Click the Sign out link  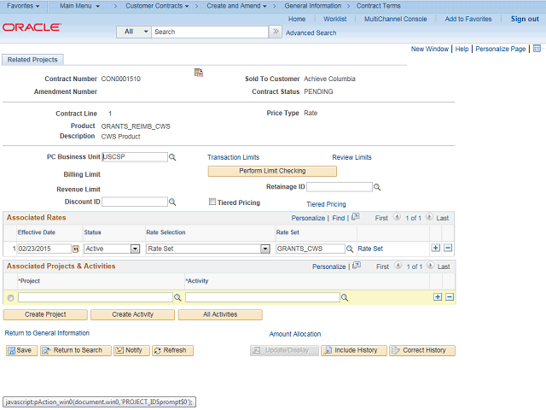point(525,19)
